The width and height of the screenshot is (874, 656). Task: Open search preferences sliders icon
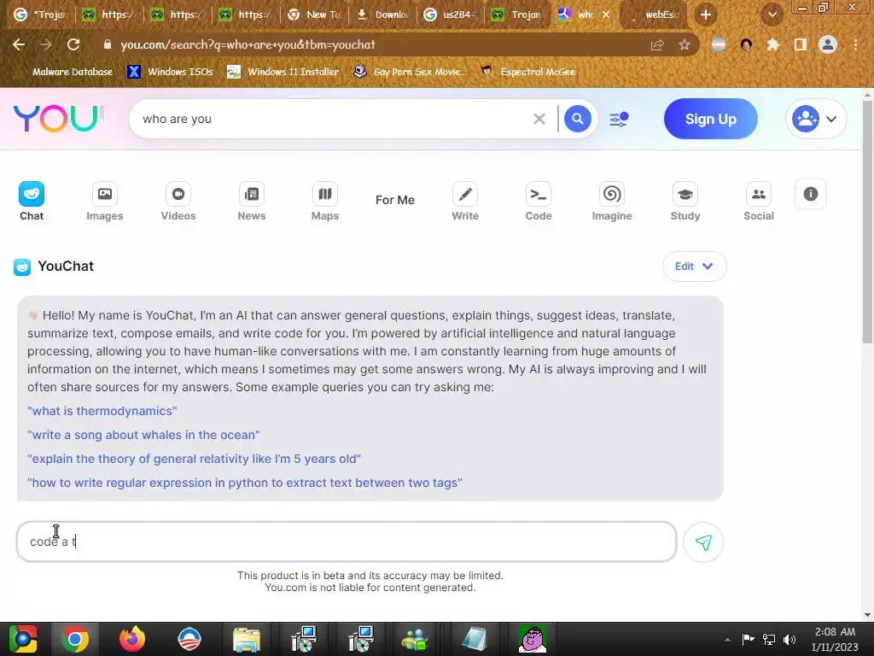(619, 119)
